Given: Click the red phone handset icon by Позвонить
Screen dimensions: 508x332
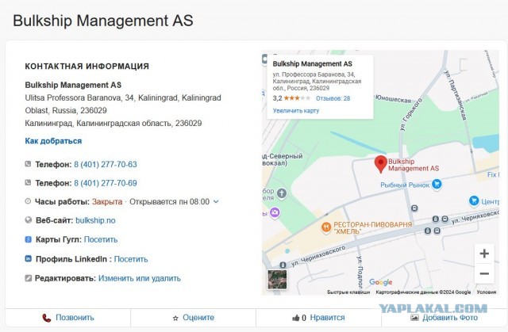Looking at the screenshot, I should pyautogui.click(x=47, y=318).
